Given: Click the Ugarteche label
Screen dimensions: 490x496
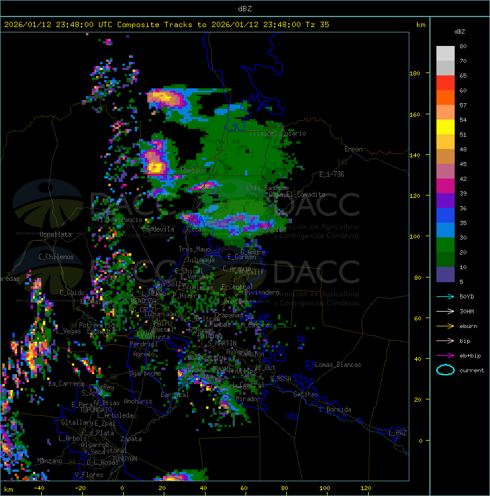Looking at the screenshot, I should 145,373.
